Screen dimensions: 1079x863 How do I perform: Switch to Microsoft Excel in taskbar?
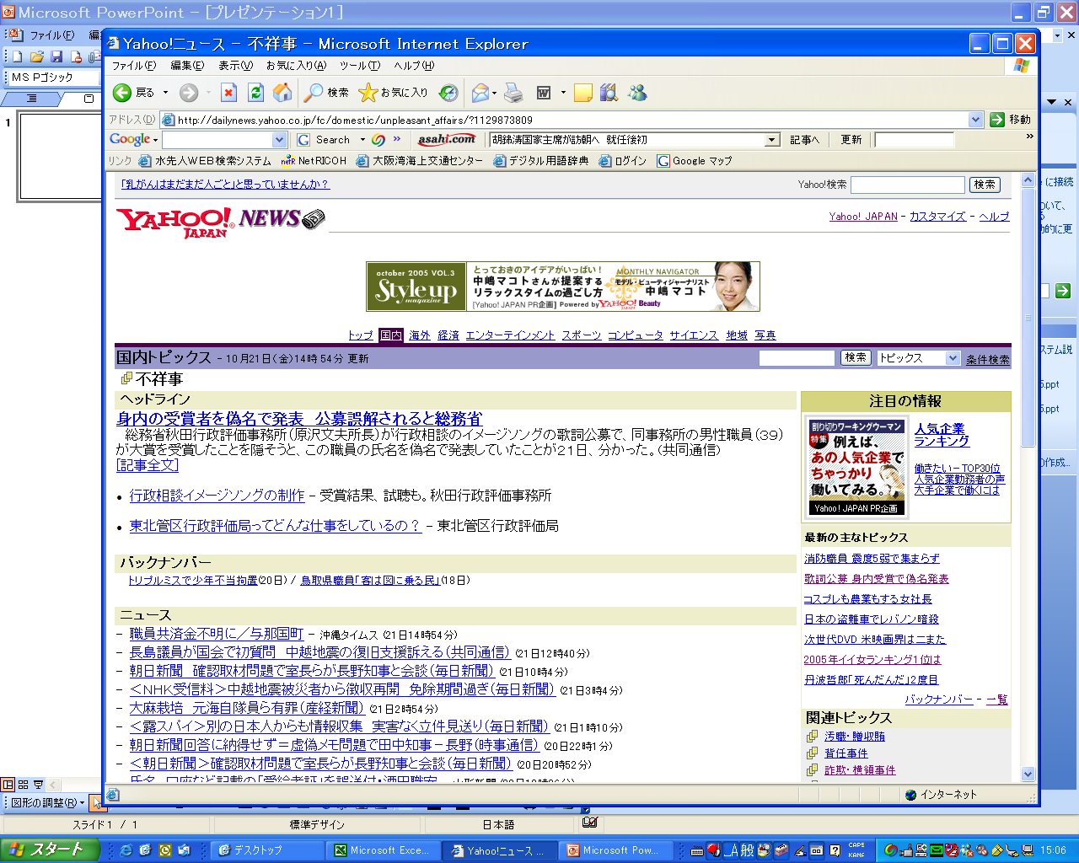coord(382,850)
